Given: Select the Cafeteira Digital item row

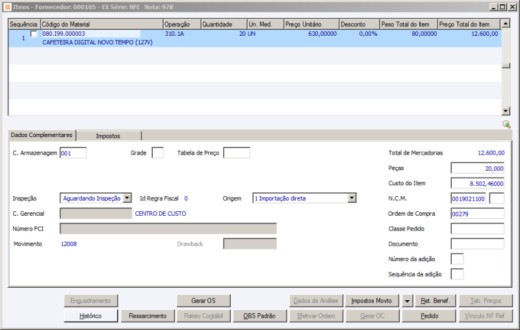Looking at the screenshot, I should [255, 38].
